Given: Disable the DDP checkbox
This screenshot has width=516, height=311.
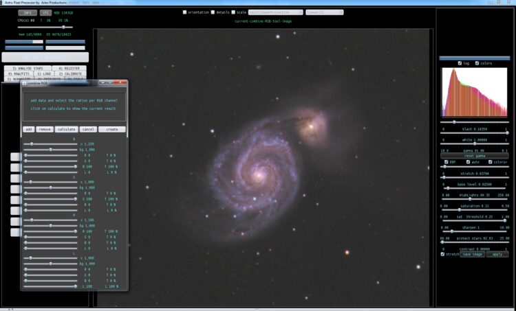Looking at the screenshot, I should tap(447, 162).
